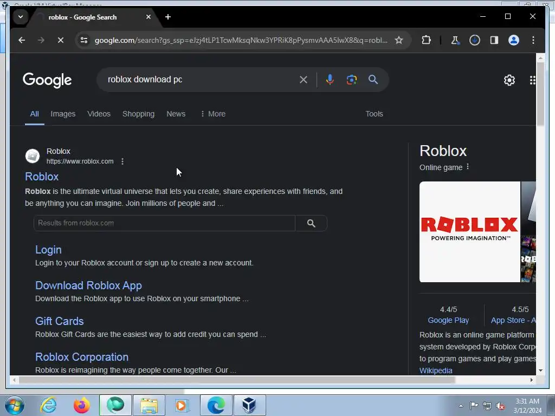Click the Results from roblox.com field
Image resolution: width=555 pixels, height=416 pixels.
(164, 223)
